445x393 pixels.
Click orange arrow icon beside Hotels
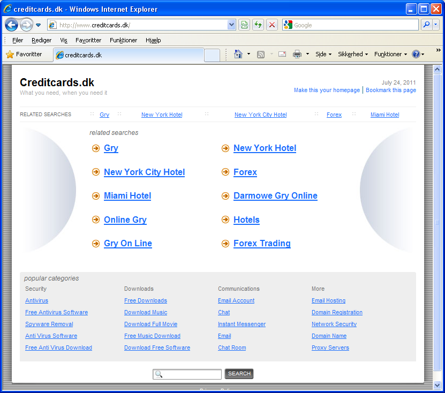[x=225, y=220]
